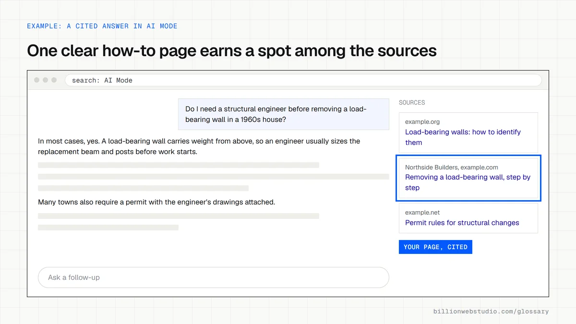Click the 'YOUR PAGE, CITED' label

point(435,247)
